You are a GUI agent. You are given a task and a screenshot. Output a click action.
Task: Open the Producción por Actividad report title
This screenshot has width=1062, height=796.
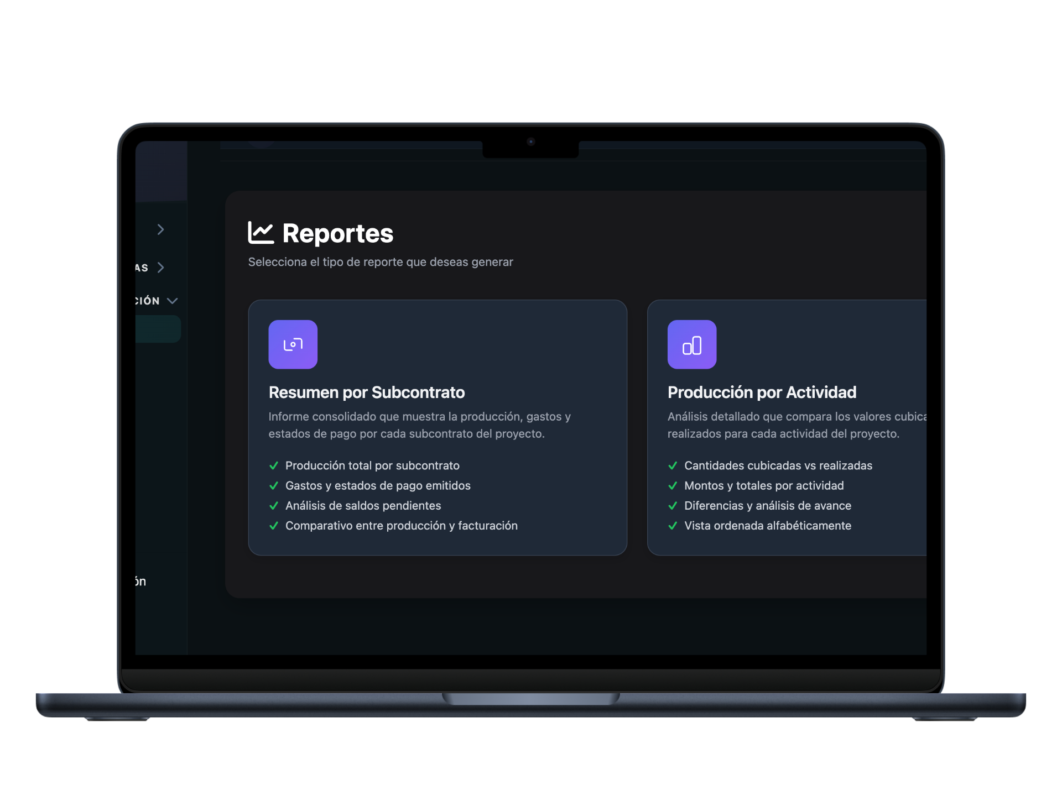pos(762,392)
